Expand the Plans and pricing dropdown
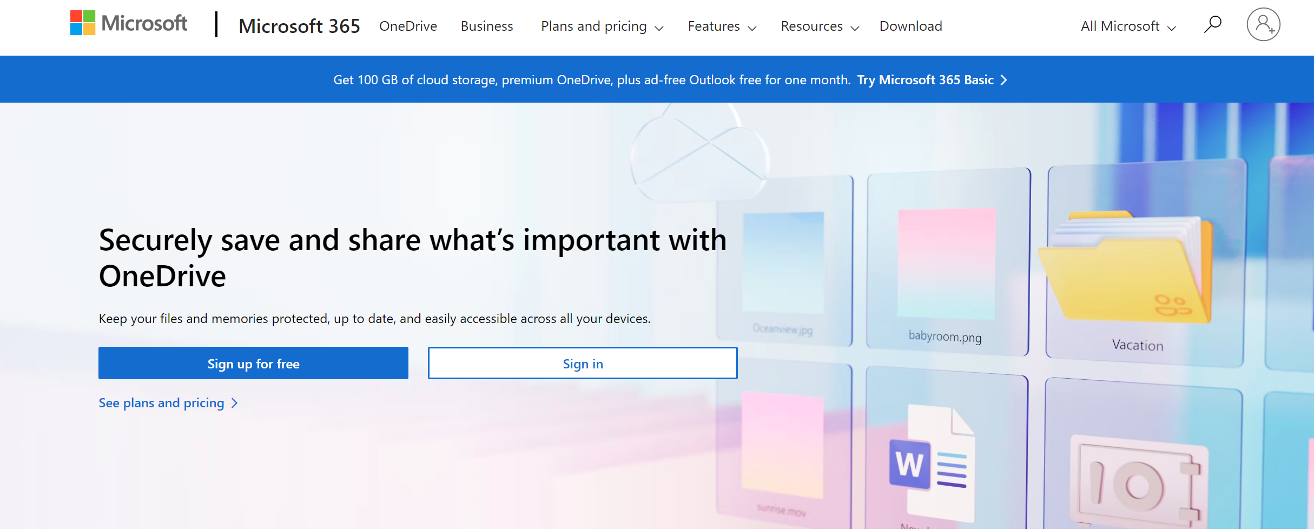Screen dimensions: 1314x531 602,26
